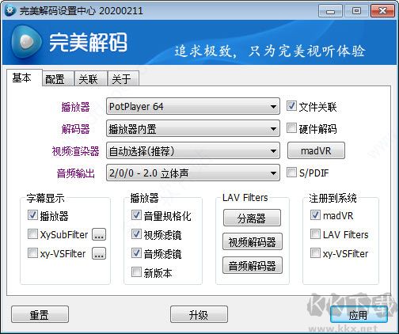399x334 pixels.
Task: Switch to the 关于 tab
Action: click(x=123, y=78)
